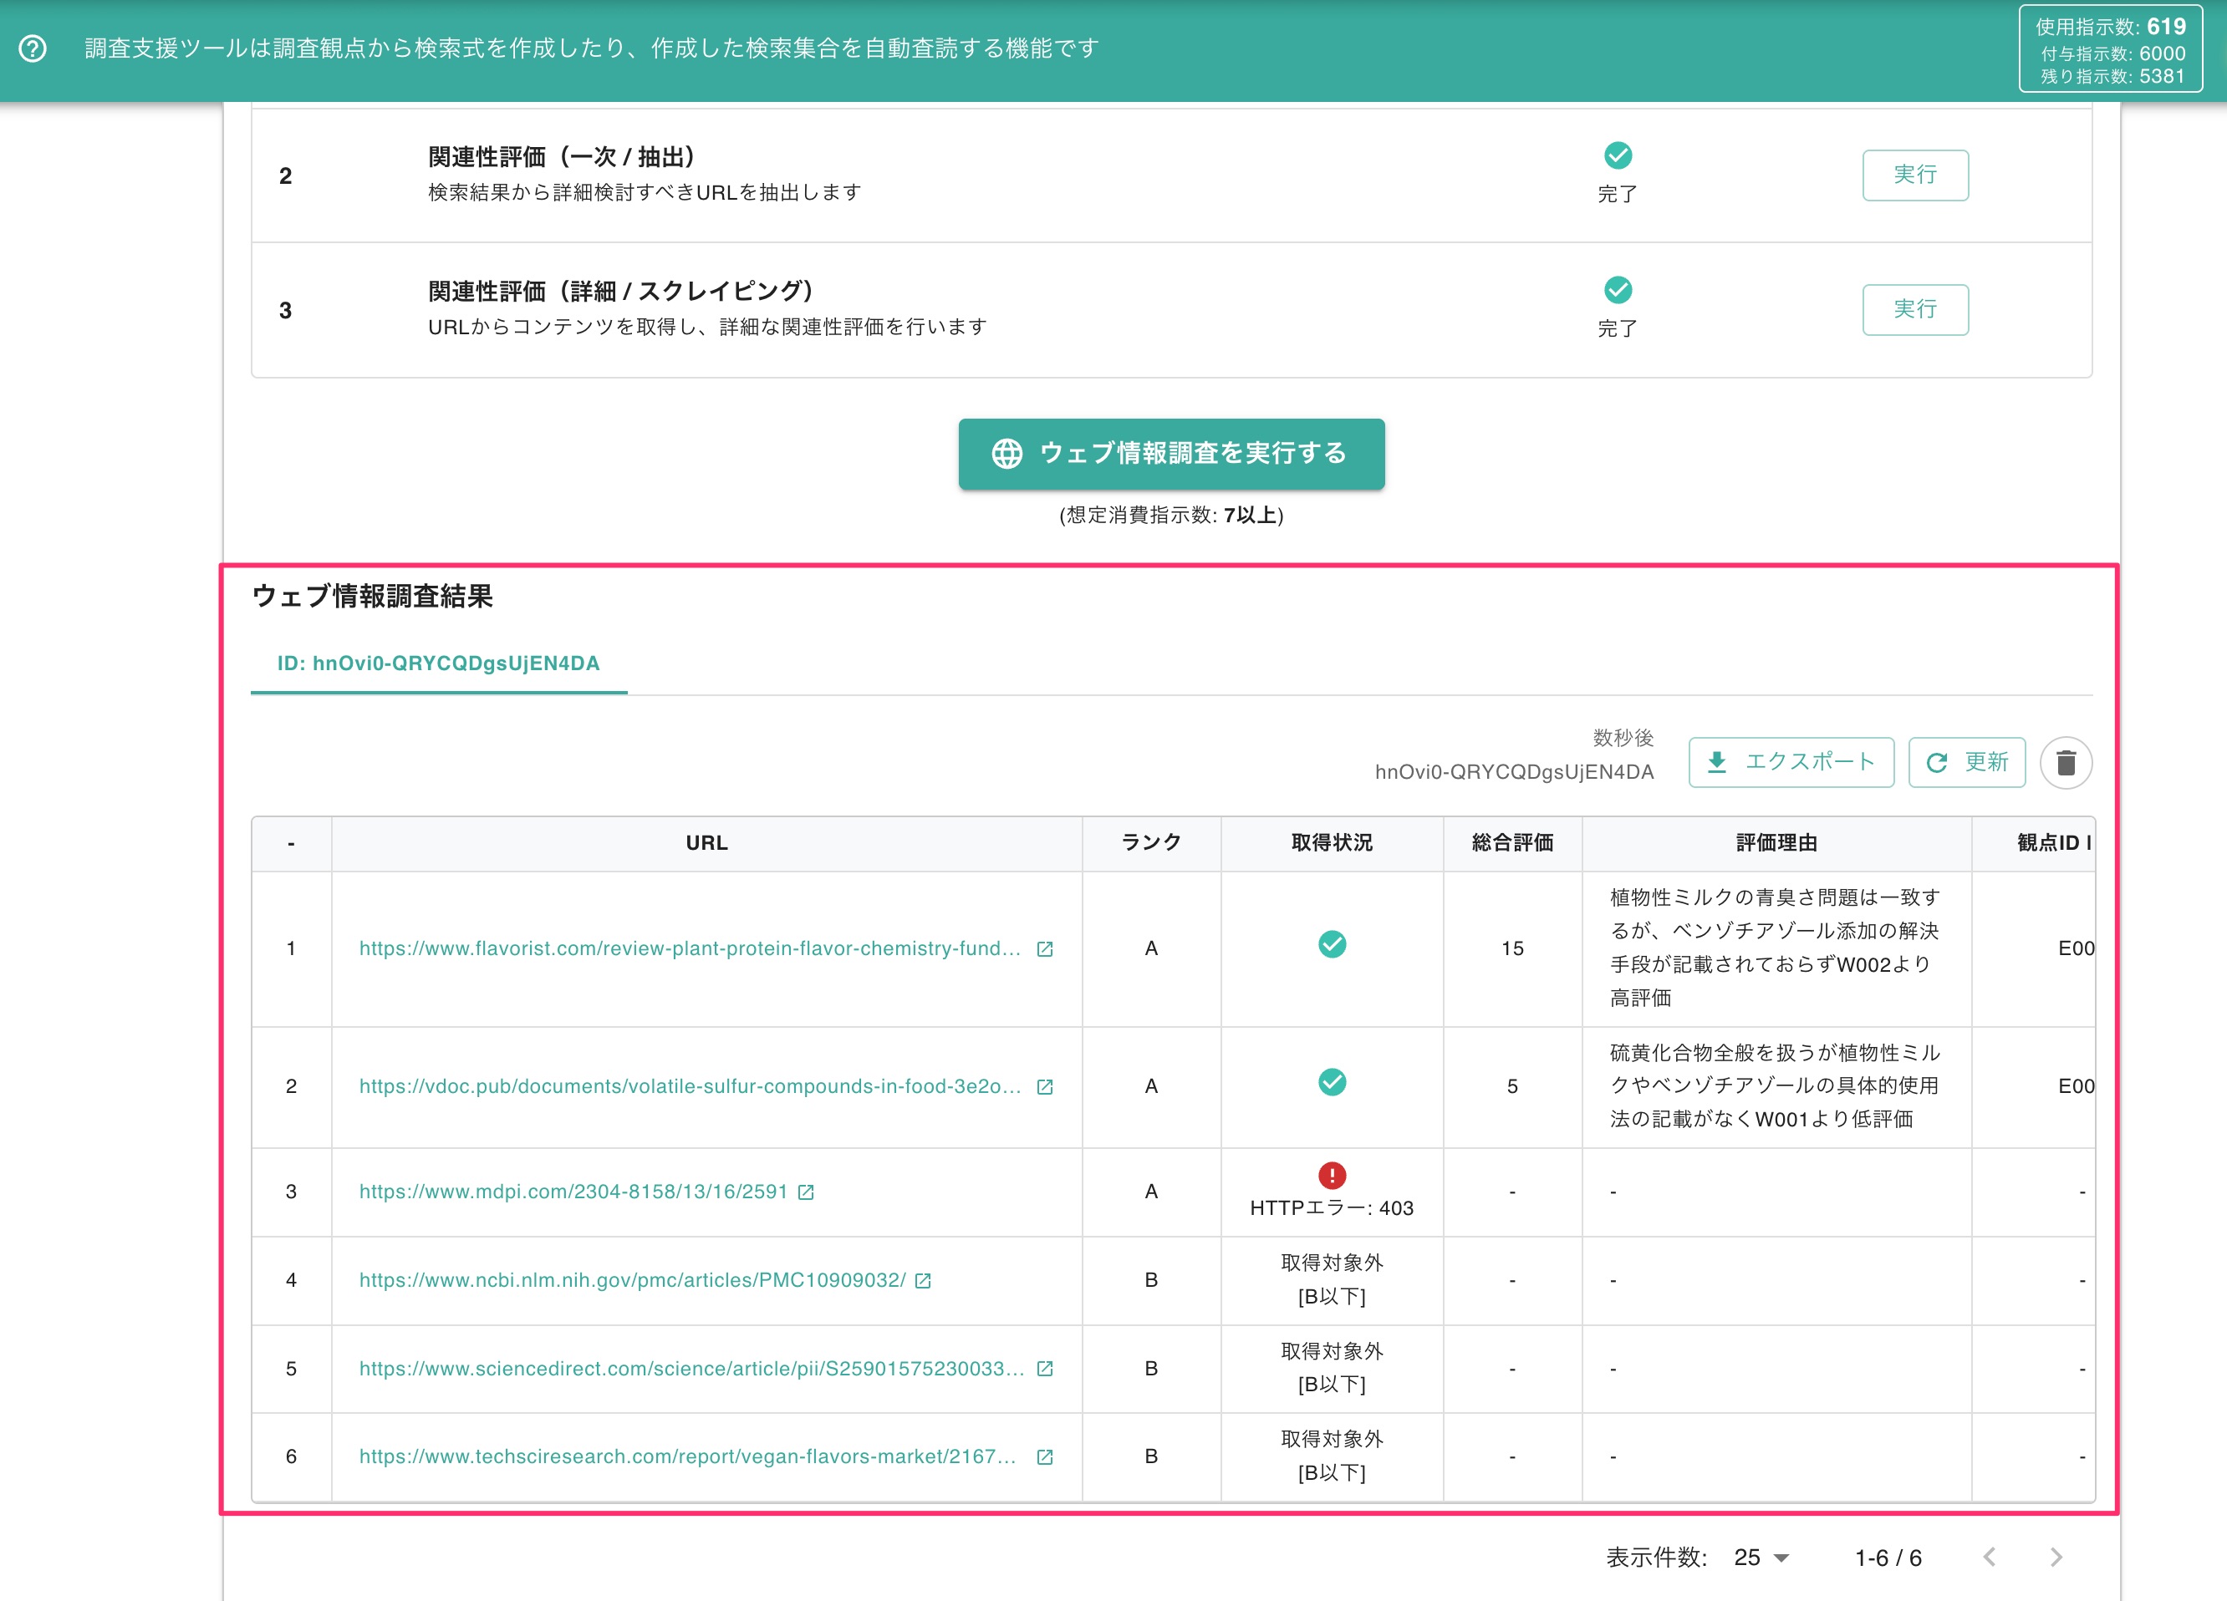
Task: Click the ウェブ情報調査結果 heading
Action: (372, 597)
